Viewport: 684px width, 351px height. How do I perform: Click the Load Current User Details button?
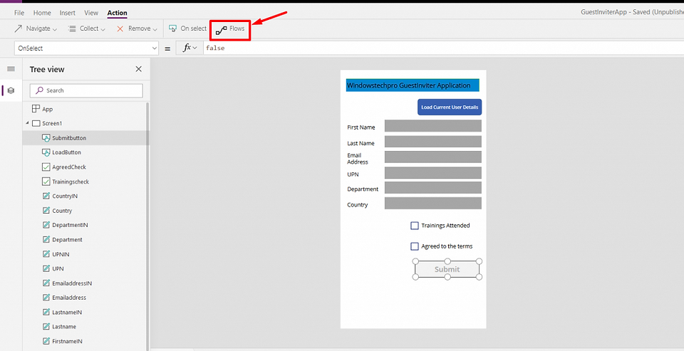(450, 107)
